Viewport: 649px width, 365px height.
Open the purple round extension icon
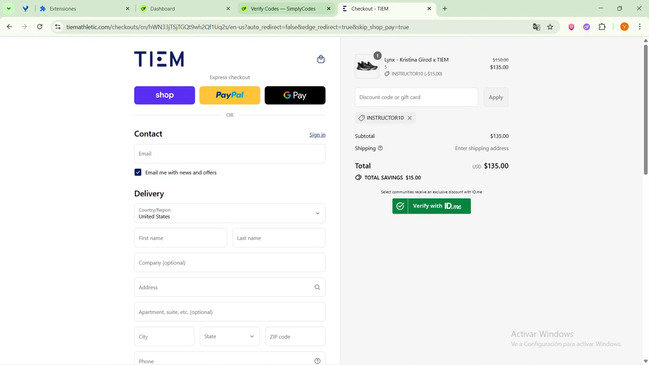(x=587, y=27)
